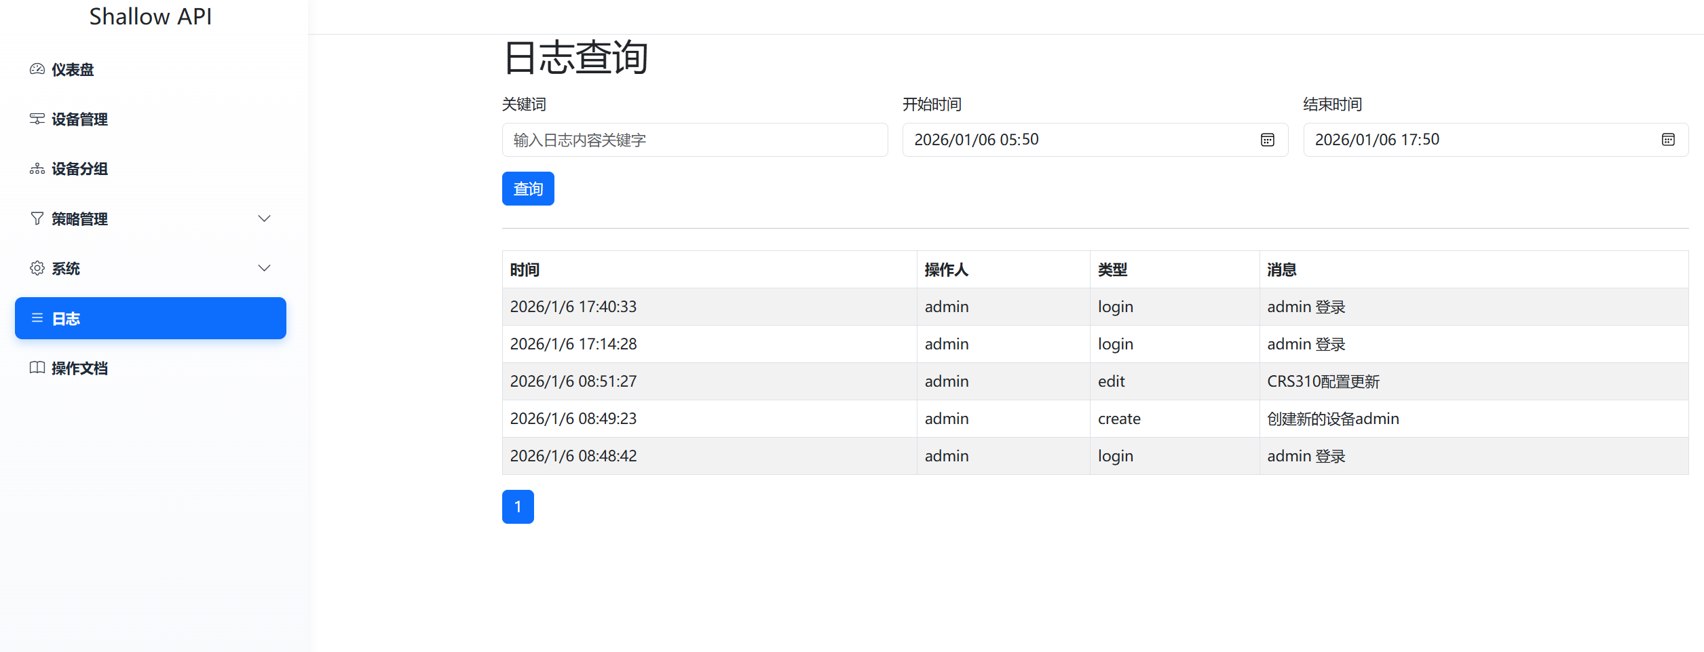Select the CRS310配置更新 log row
Viewport: 1704px width, 652px height.
point(1323,381)
